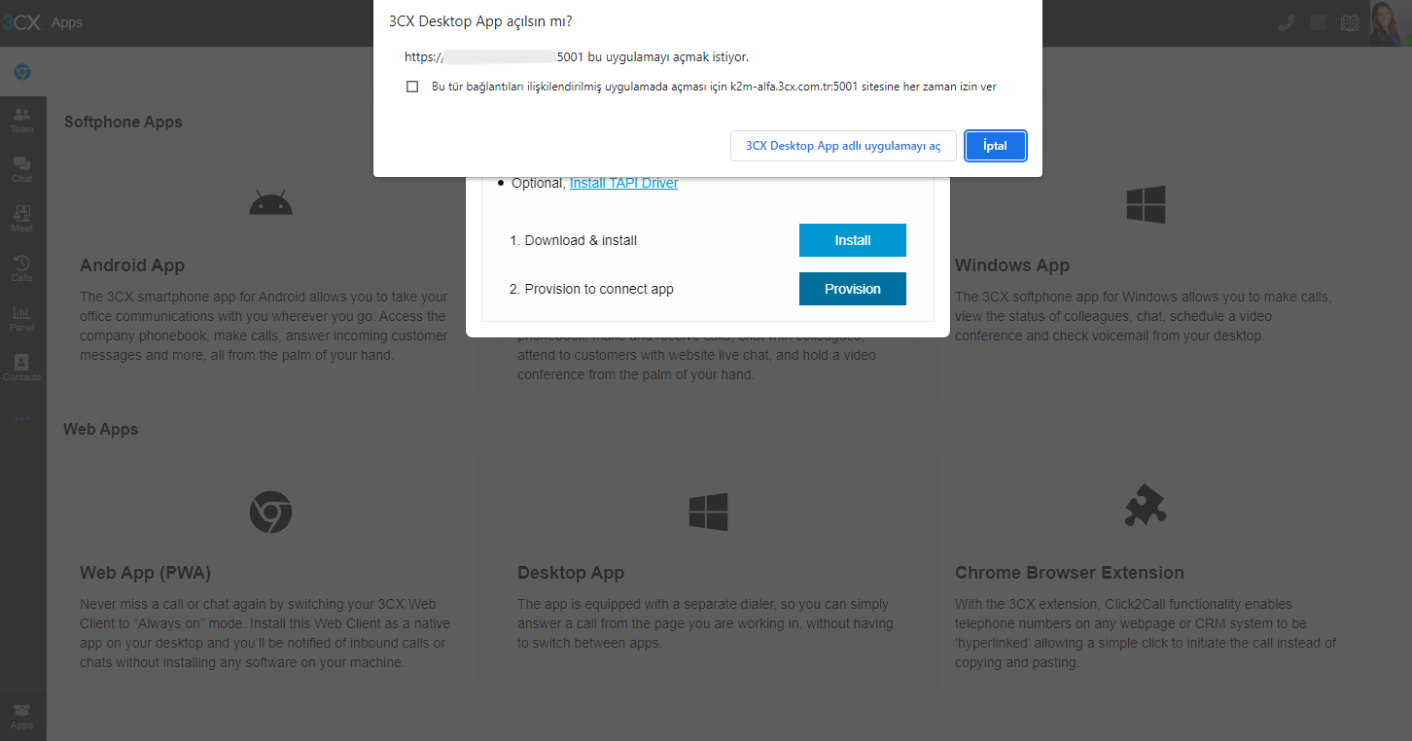Select the Android App heading
The width and height of the screenshot is (1412, 741).
[132, 265]
